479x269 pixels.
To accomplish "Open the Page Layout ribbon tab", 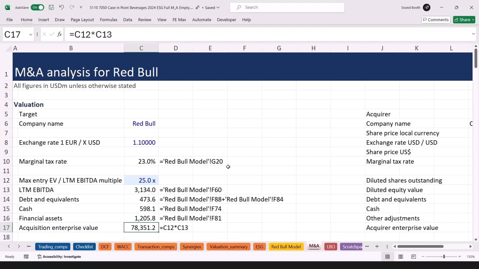I will pyautogui.click(x=82, y=20).
